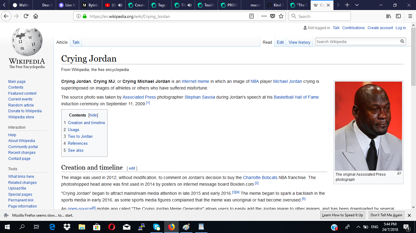Mute the YouTube tab's audio

pos(120,5)
